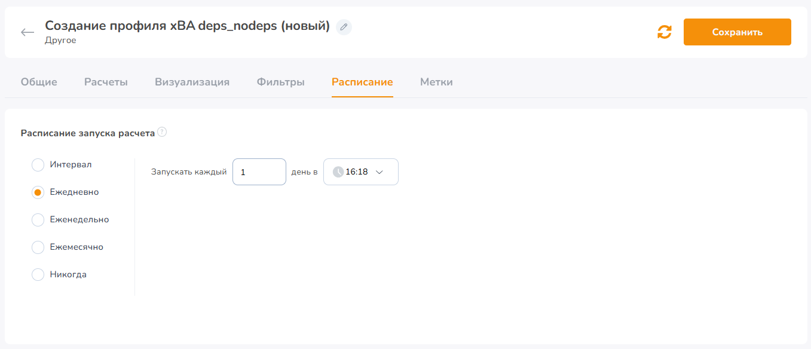Click the orange refresh icon

(x=665, y=32)
